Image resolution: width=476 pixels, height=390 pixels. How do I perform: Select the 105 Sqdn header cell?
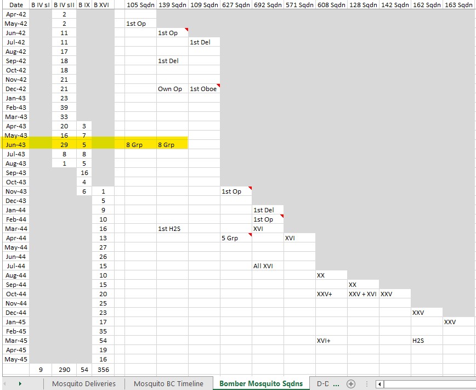pyautogui.click(x=140, y=5)
